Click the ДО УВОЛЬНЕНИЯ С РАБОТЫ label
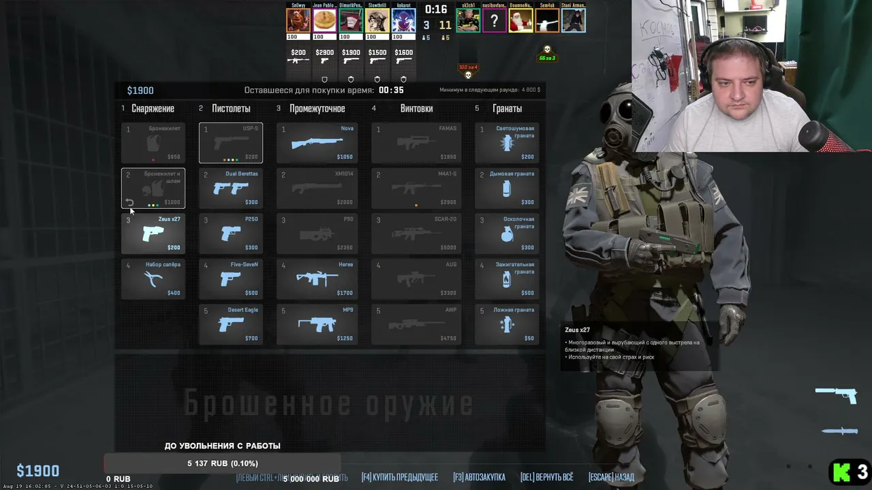872x490 pixels. pos(222,446)
